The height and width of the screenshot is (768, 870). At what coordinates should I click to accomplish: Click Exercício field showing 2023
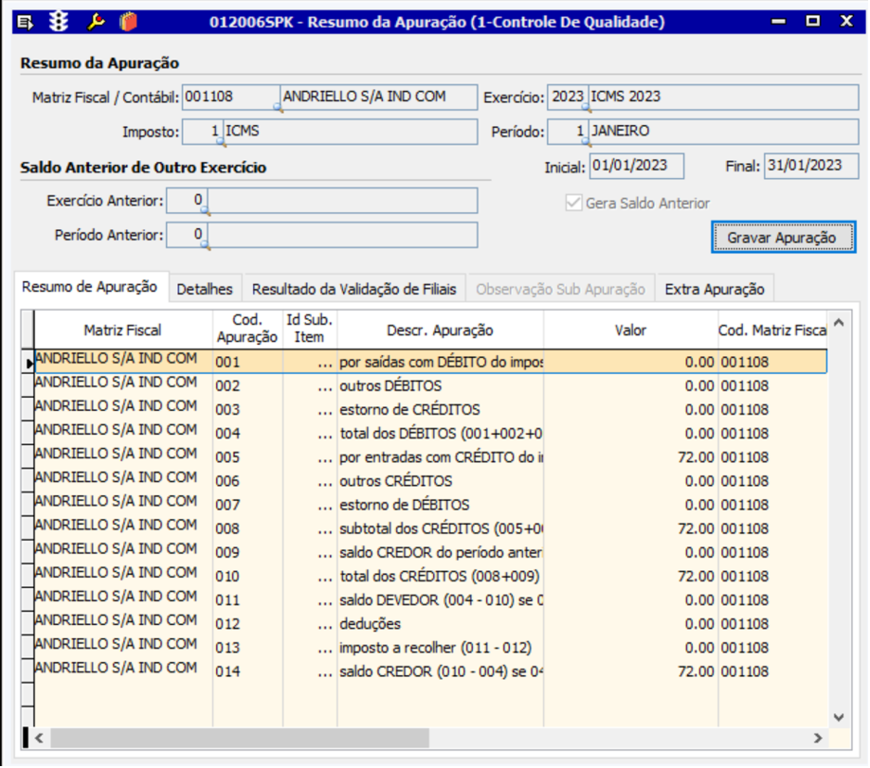pyautogui.click(x=567, y=97)
